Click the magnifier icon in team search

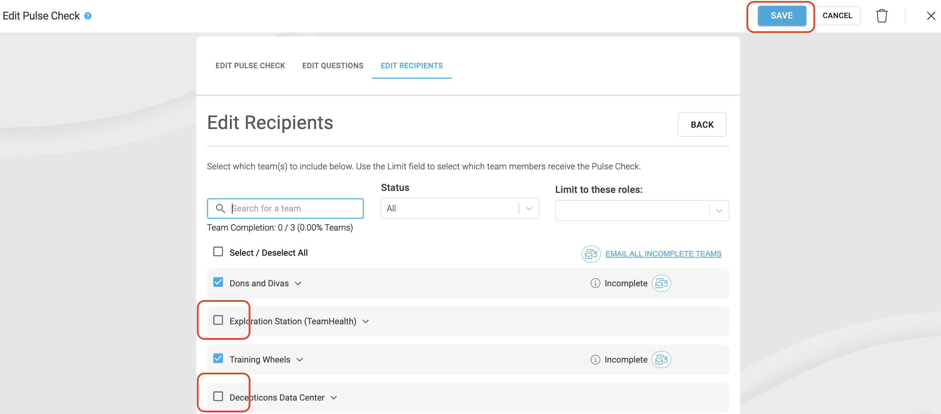220,208
